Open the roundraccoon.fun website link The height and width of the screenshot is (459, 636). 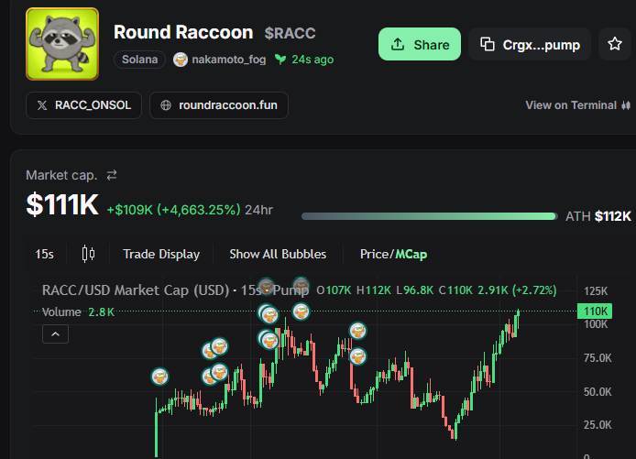[x=219, y=105]
